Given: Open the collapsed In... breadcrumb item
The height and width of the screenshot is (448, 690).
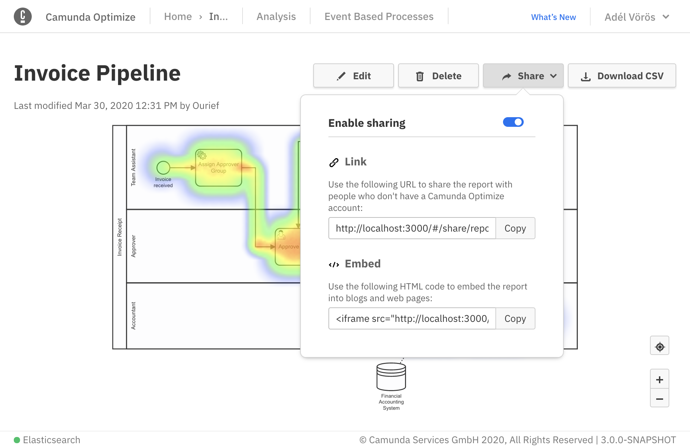Looking at the screenshot, I should click(x=218, y=17).
